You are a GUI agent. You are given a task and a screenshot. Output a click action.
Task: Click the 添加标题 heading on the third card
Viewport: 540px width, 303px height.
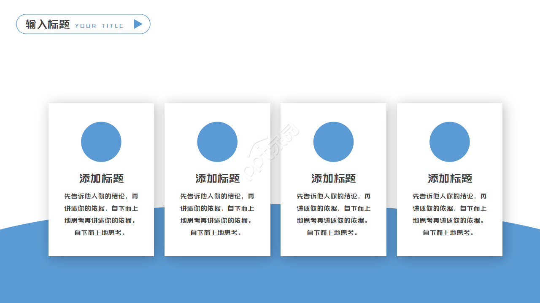[x=333, y=178]
